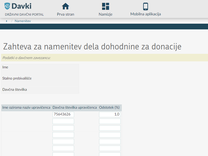Screen dimensions: 208x156
Task: Click the empty percentage field directly below 1,0
Action: 110,121
